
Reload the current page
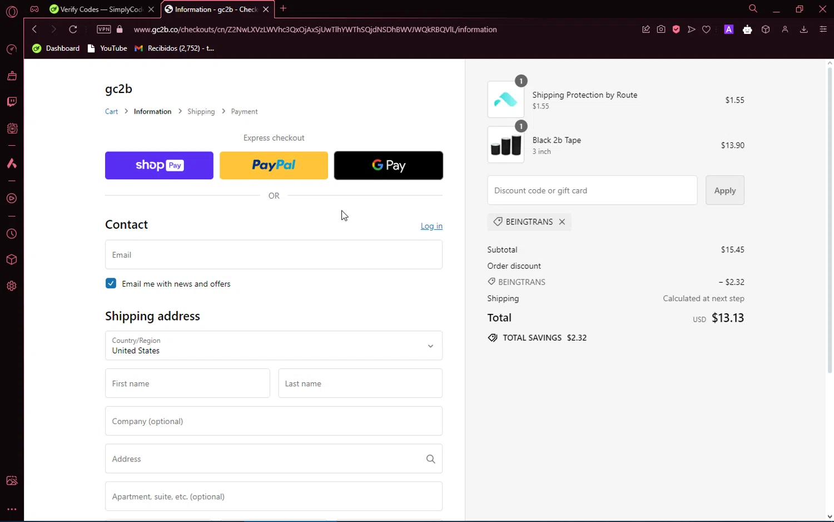coord(73,29)
